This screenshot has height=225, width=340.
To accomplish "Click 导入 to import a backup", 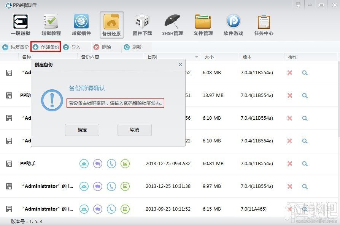I will tap(72, 47).
